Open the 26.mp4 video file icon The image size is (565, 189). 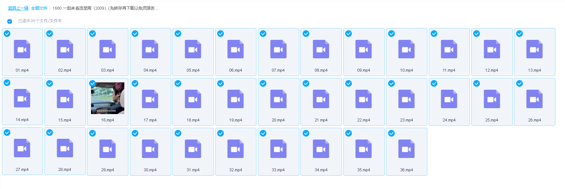pos(534,99)
